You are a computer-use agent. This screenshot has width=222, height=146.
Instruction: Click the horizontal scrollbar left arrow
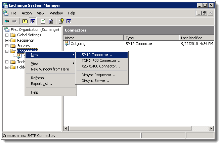click(x=66, y=129)
